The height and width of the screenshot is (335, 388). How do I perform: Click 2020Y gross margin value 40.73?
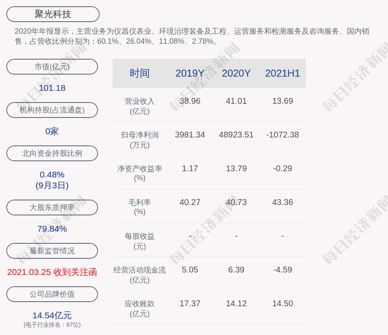[x=236, y=202]
